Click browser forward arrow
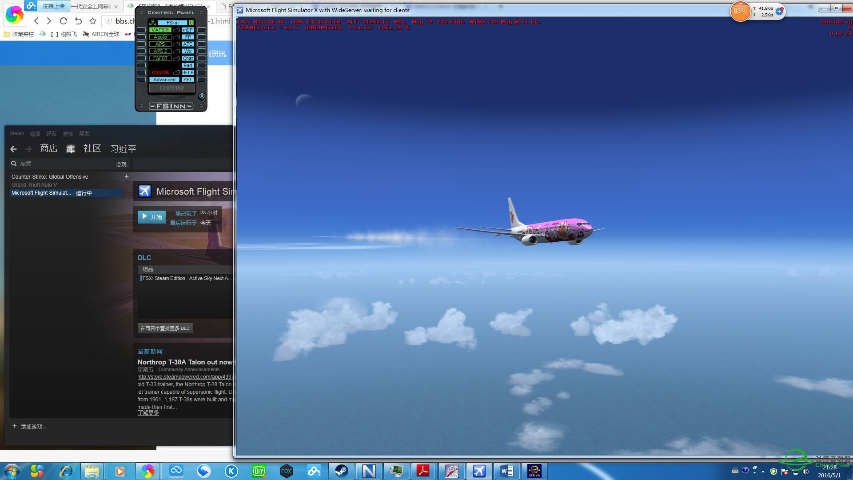 pos(49,21)
